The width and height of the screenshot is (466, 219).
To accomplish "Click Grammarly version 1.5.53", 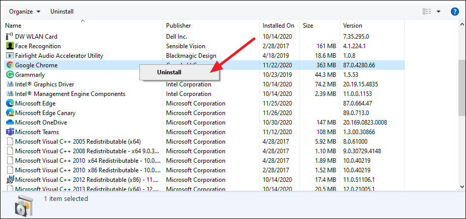I will 351,74.
